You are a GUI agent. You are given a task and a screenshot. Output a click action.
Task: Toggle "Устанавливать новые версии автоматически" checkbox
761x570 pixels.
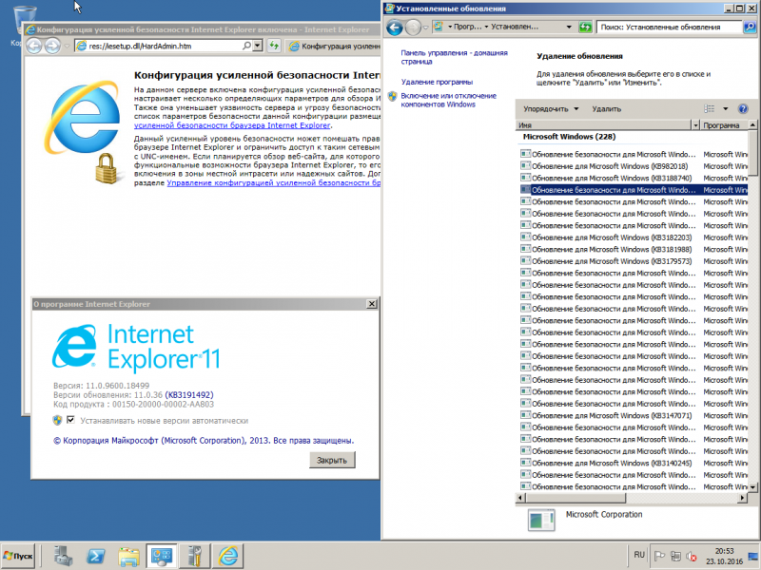pos(70,420)
